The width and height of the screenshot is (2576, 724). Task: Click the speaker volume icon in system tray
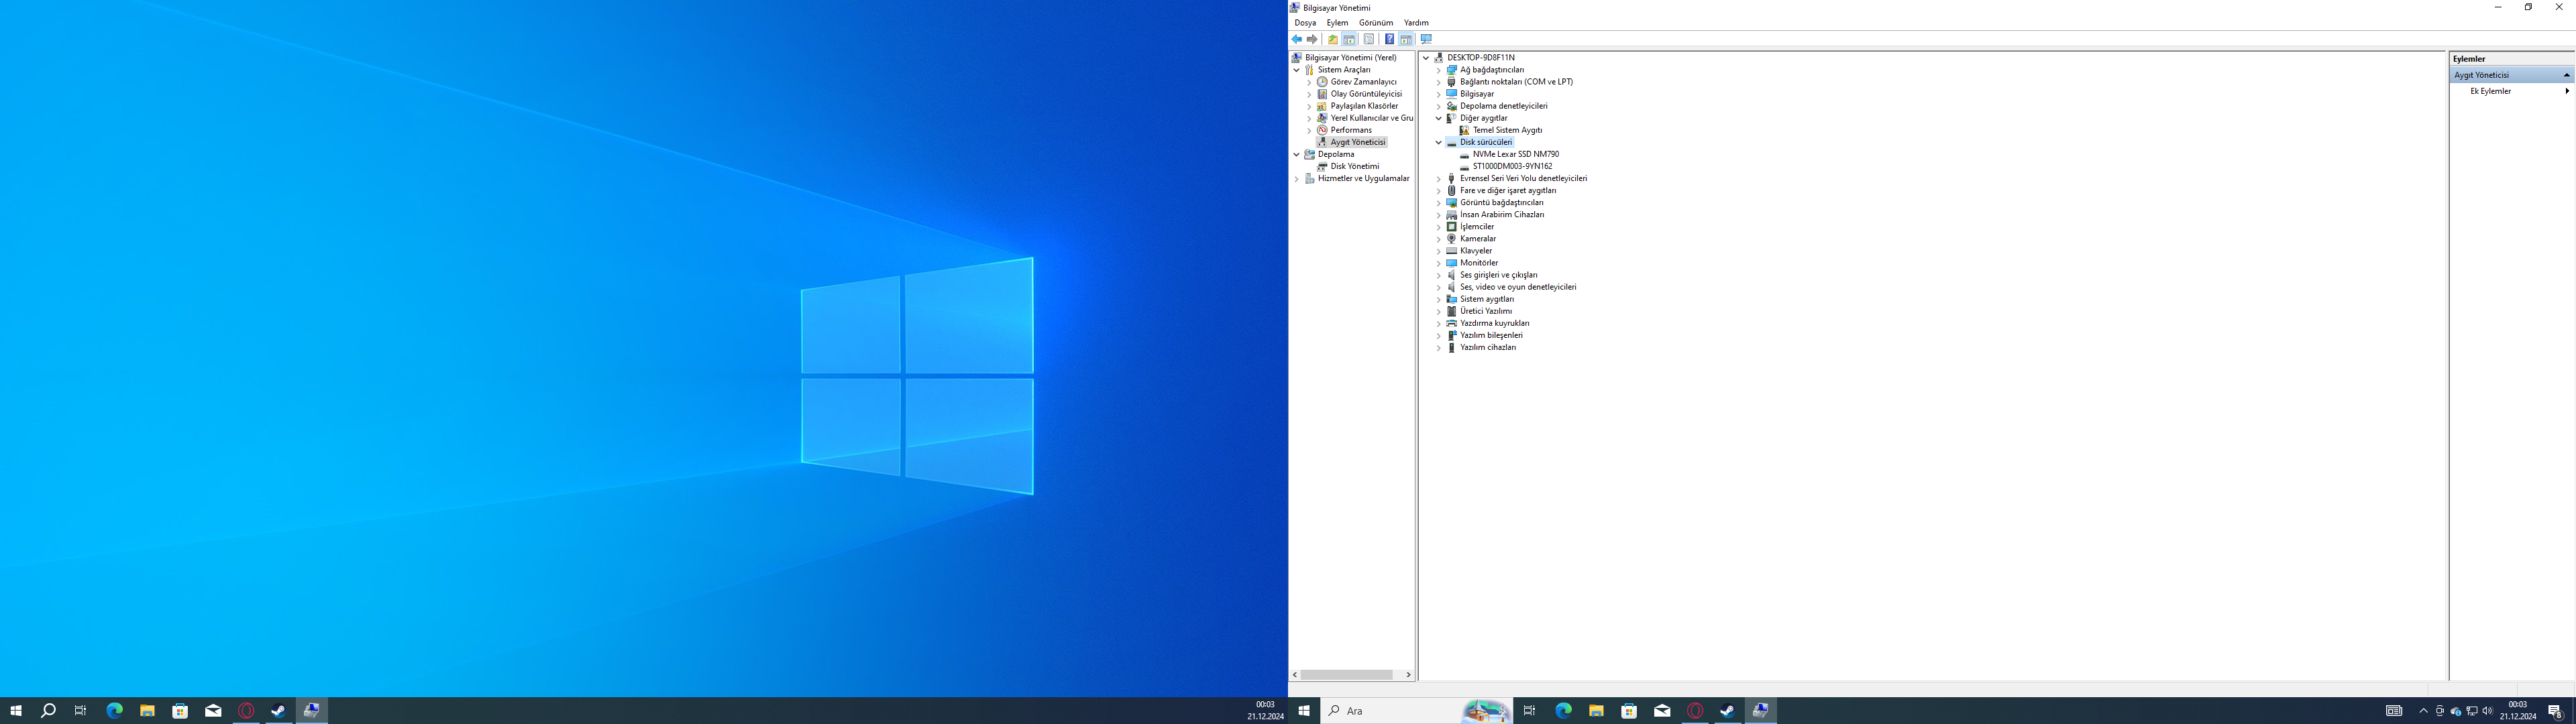pos(2487,711)
